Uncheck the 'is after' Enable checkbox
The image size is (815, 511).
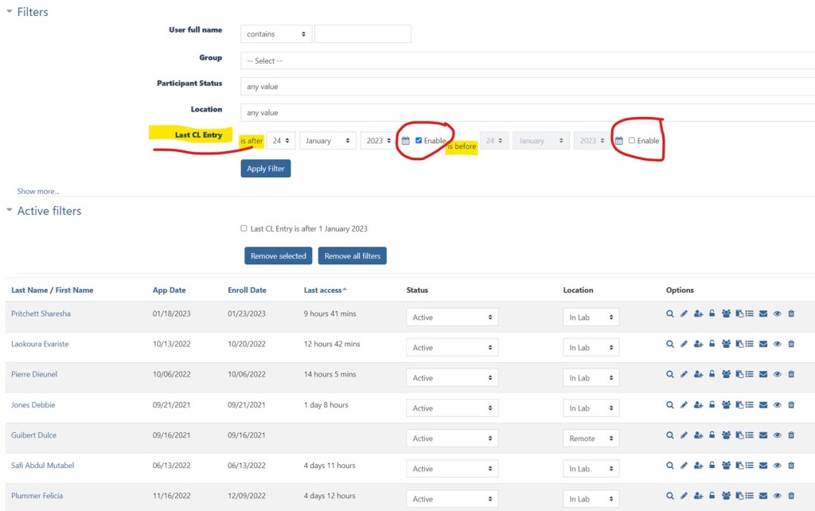click(419, 141)
